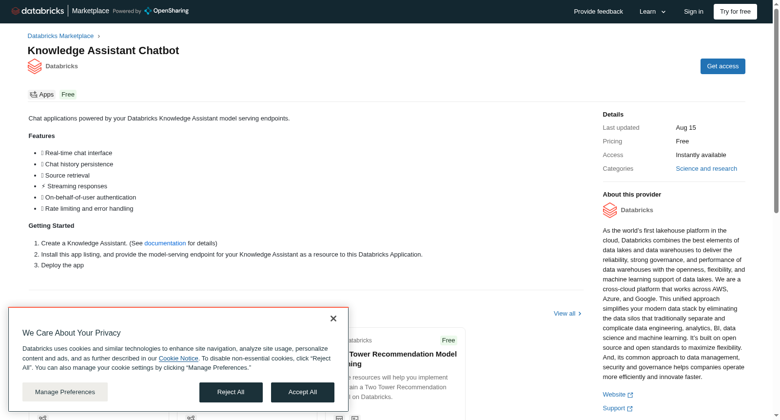Open the Provide feedback link

pyautogui.click(x=598, y=12)
